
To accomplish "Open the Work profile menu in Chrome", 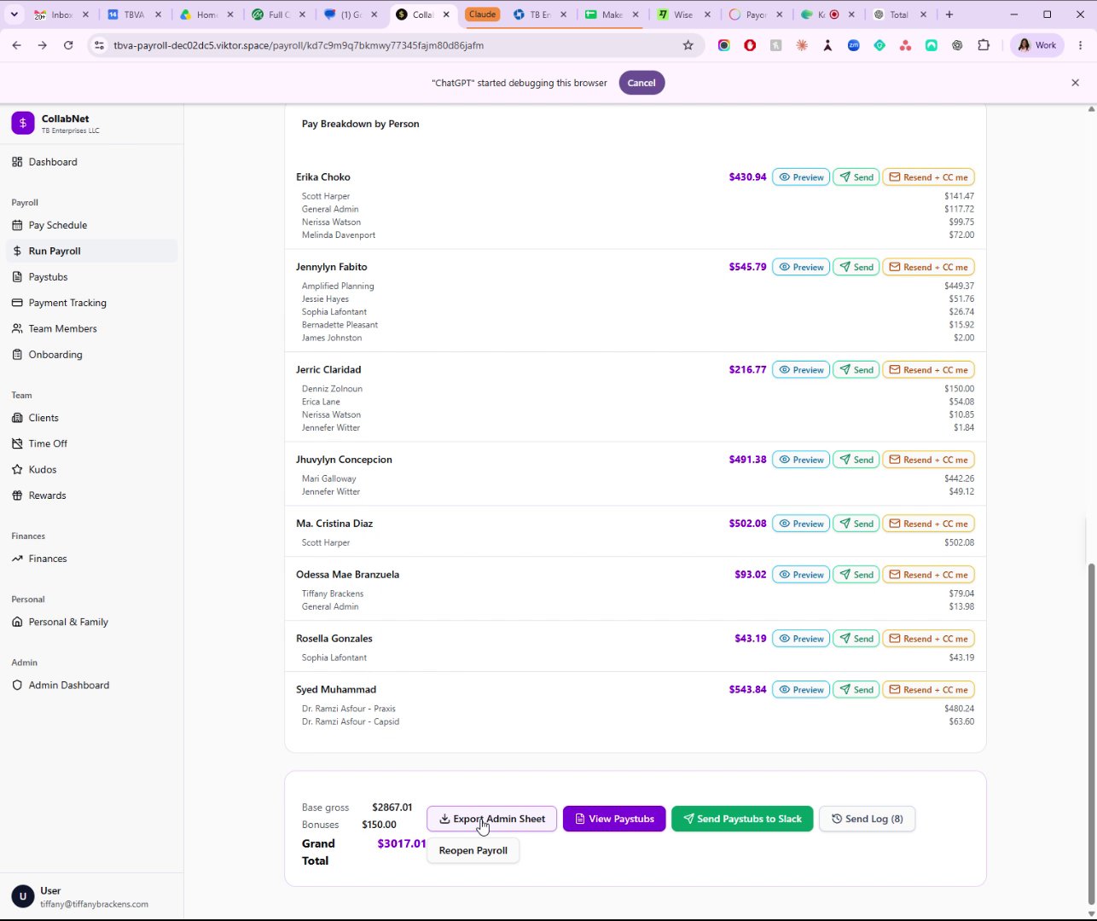I will tap(1037, 45).
